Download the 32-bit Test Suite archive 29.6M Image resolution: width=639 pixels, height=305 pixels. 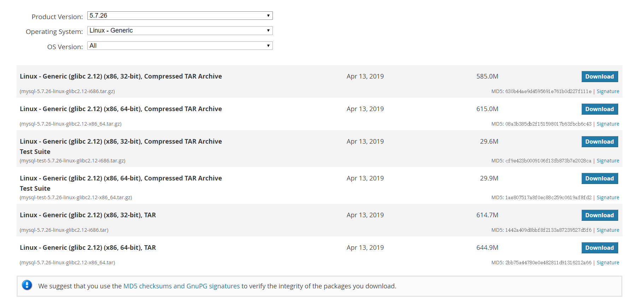(x=600, y=142)
